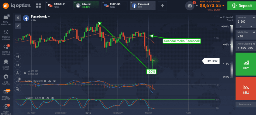Click the camera screenshot icon
Viewport: 256px width, 115px height.
pos(190,6)
